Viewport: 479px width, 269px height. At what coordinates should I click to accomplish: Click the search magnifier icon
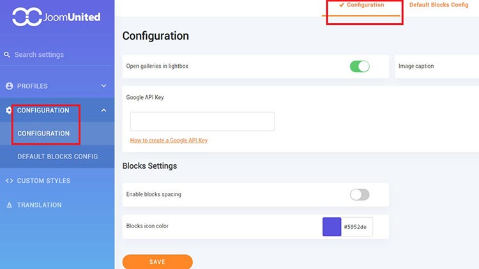(x=8, y=55)
